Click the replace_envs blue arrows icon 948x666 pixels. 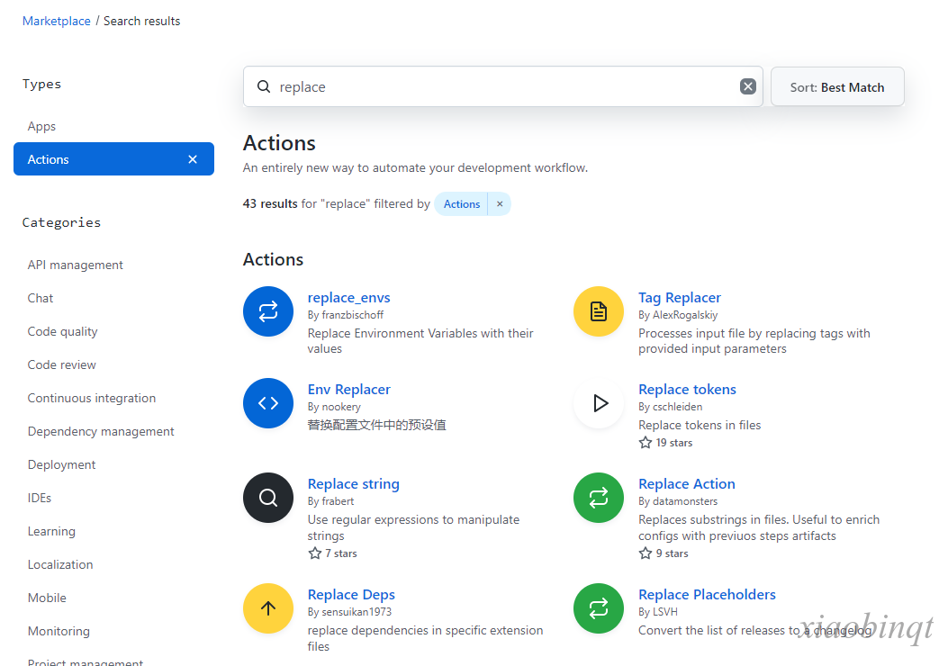coord(267,311)
